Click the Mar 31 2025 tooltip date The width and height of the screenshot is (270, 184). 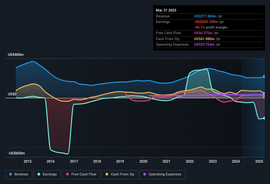[166, 10]
